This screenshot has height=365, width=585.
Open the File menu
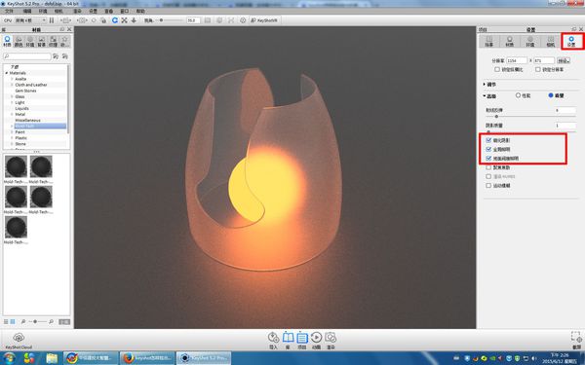[9, 11]
